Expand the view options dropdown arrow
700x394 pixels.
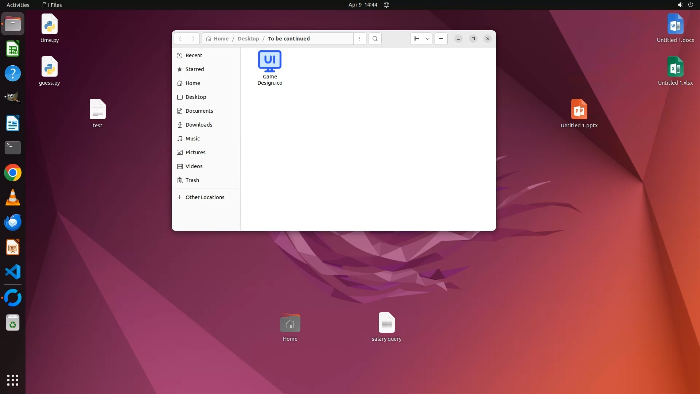(428, 39)
